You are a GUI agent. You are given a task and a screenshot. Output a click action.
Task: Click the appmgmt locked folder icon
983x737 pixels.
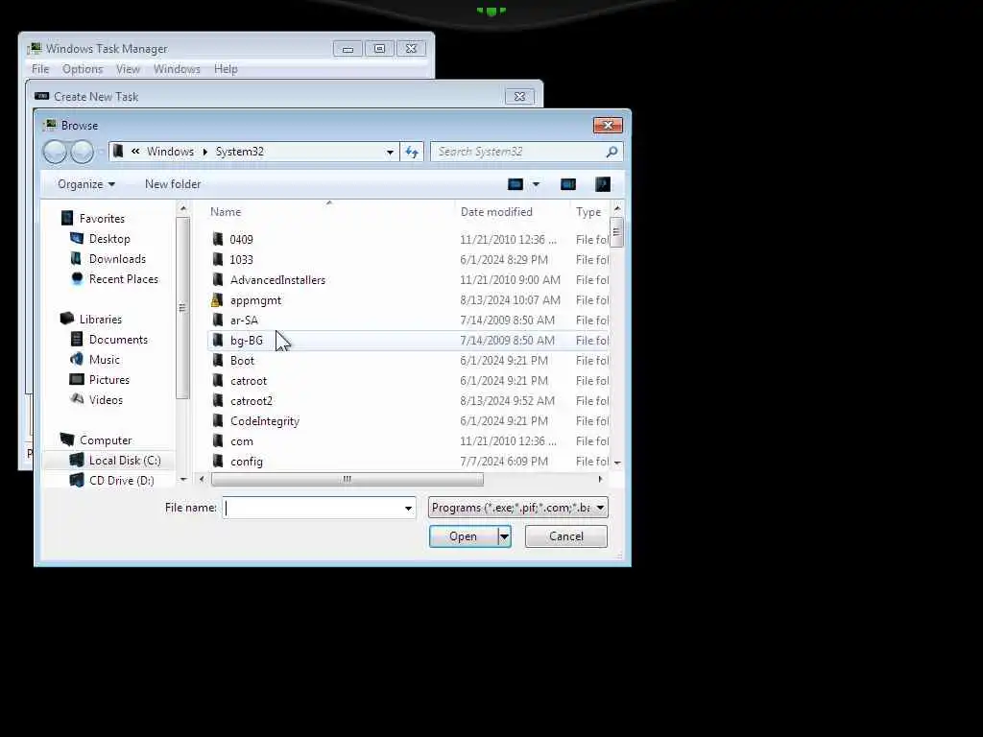click(217, 300)
